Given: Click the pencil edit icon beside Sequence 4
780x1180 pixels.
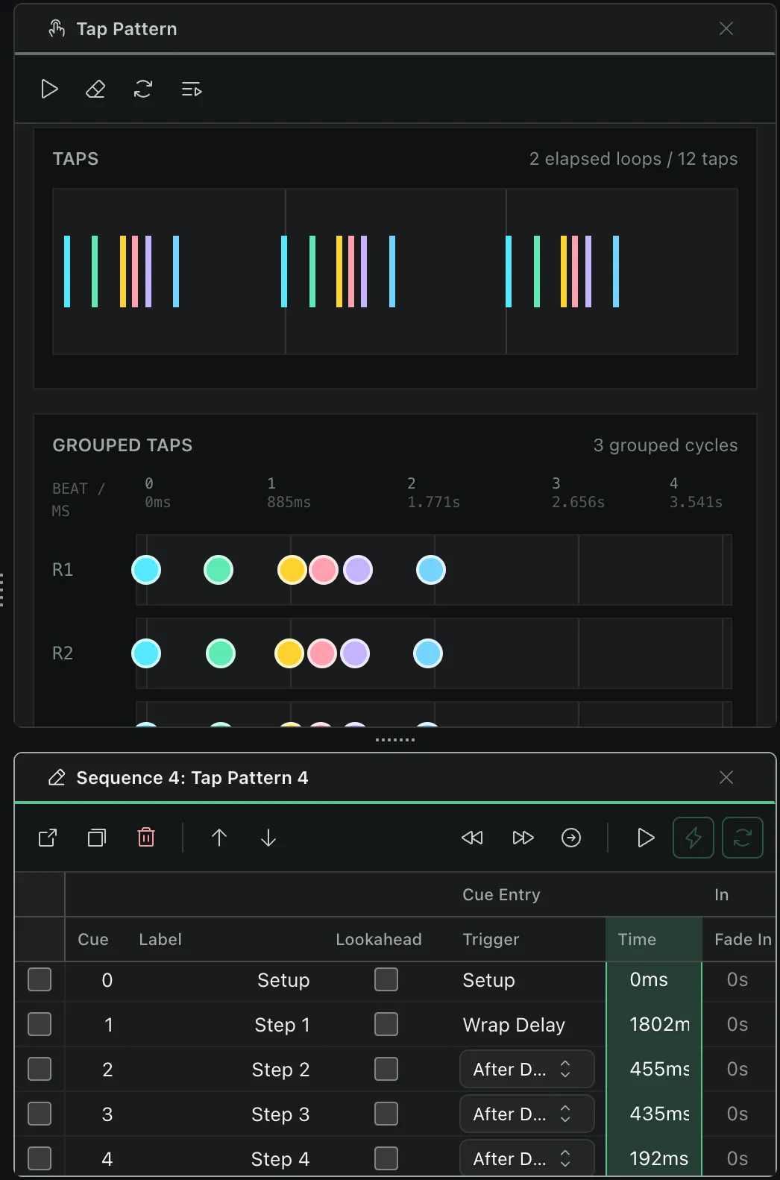Looking at the screenshot, I should tap(57, 777).
